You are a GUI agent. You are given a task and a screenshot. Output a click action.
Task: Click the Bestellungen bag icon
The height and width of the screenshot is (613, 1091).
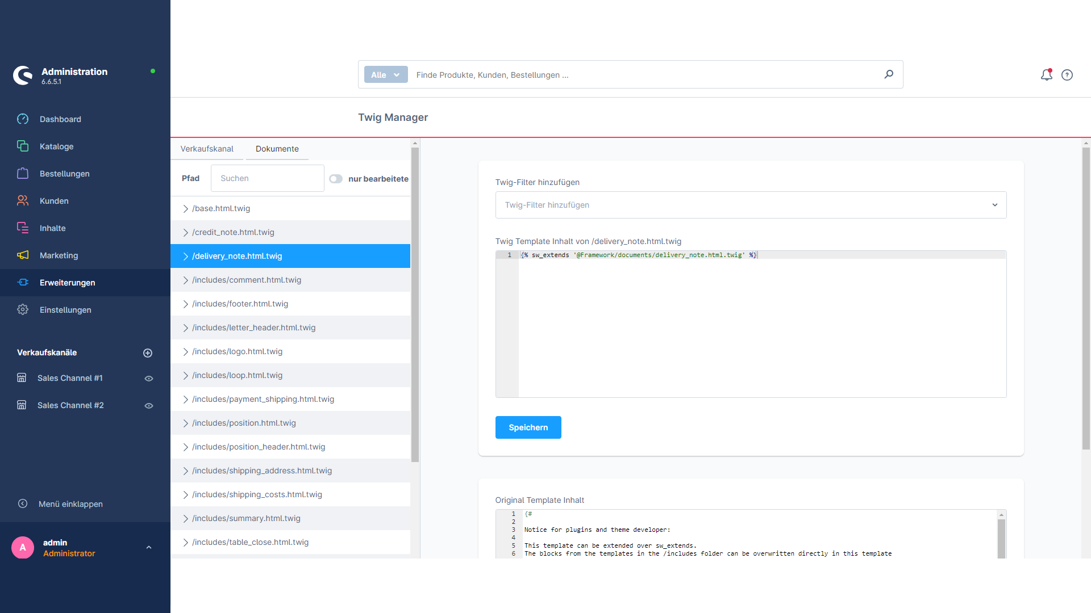pyautogui.click(x=23, y=174)
